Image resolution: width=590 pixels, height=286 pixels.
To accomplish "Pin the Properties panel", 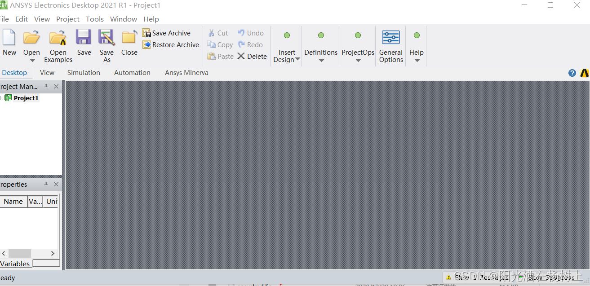I will point(46,184).
